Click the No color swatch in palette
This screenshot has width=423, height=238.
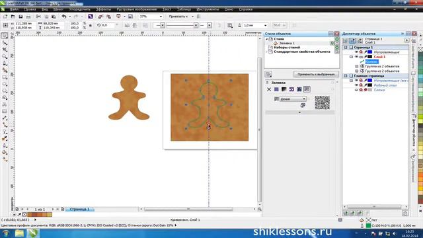(x=420, y=50)
